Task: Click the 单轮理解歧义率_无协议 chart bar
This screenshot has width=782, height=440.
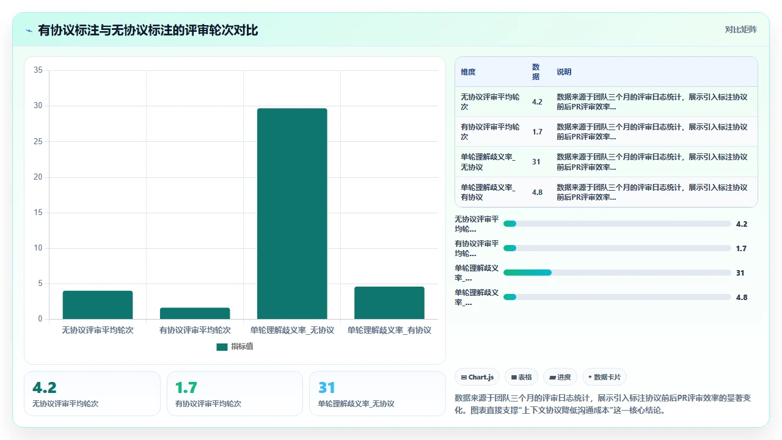Action: 292,214
